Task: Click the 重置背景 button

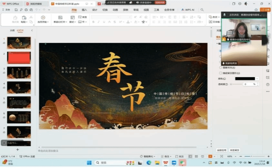Action: coord(235,150)
